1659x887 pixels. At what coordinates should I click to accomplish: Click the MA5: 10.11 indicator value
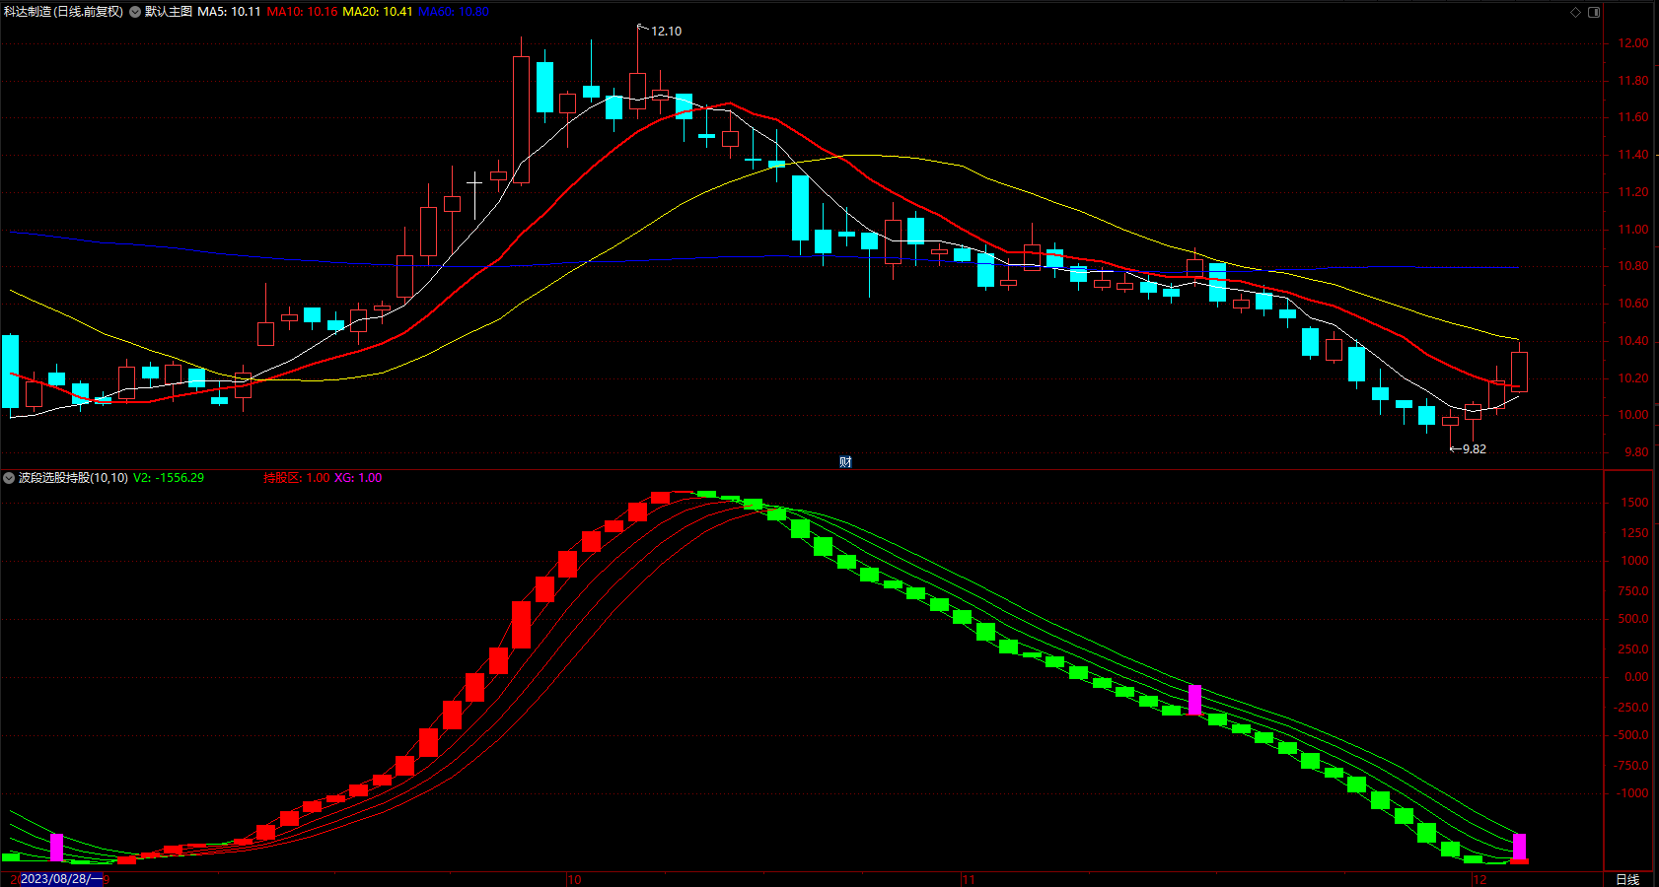[230, 12]
